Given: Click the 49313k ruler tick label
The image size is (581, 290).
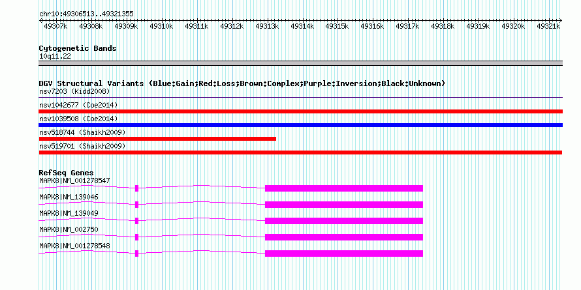Looking at the screenshot, I should 267,26.
